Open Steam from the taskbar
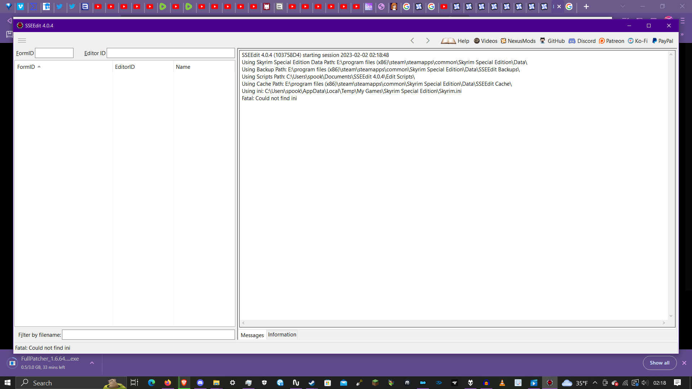 pos(312,383)
